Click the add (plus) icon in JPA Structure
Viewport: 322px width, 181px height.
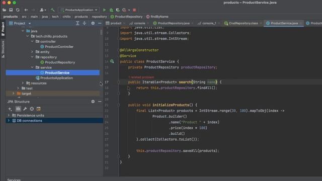tap(10, 109)
